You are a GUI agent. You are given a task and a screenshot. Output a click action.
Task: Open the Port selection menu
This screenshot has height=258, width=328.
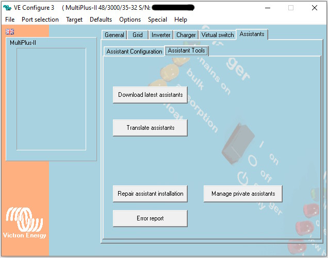pyautogui.click(x=40, y=20)
